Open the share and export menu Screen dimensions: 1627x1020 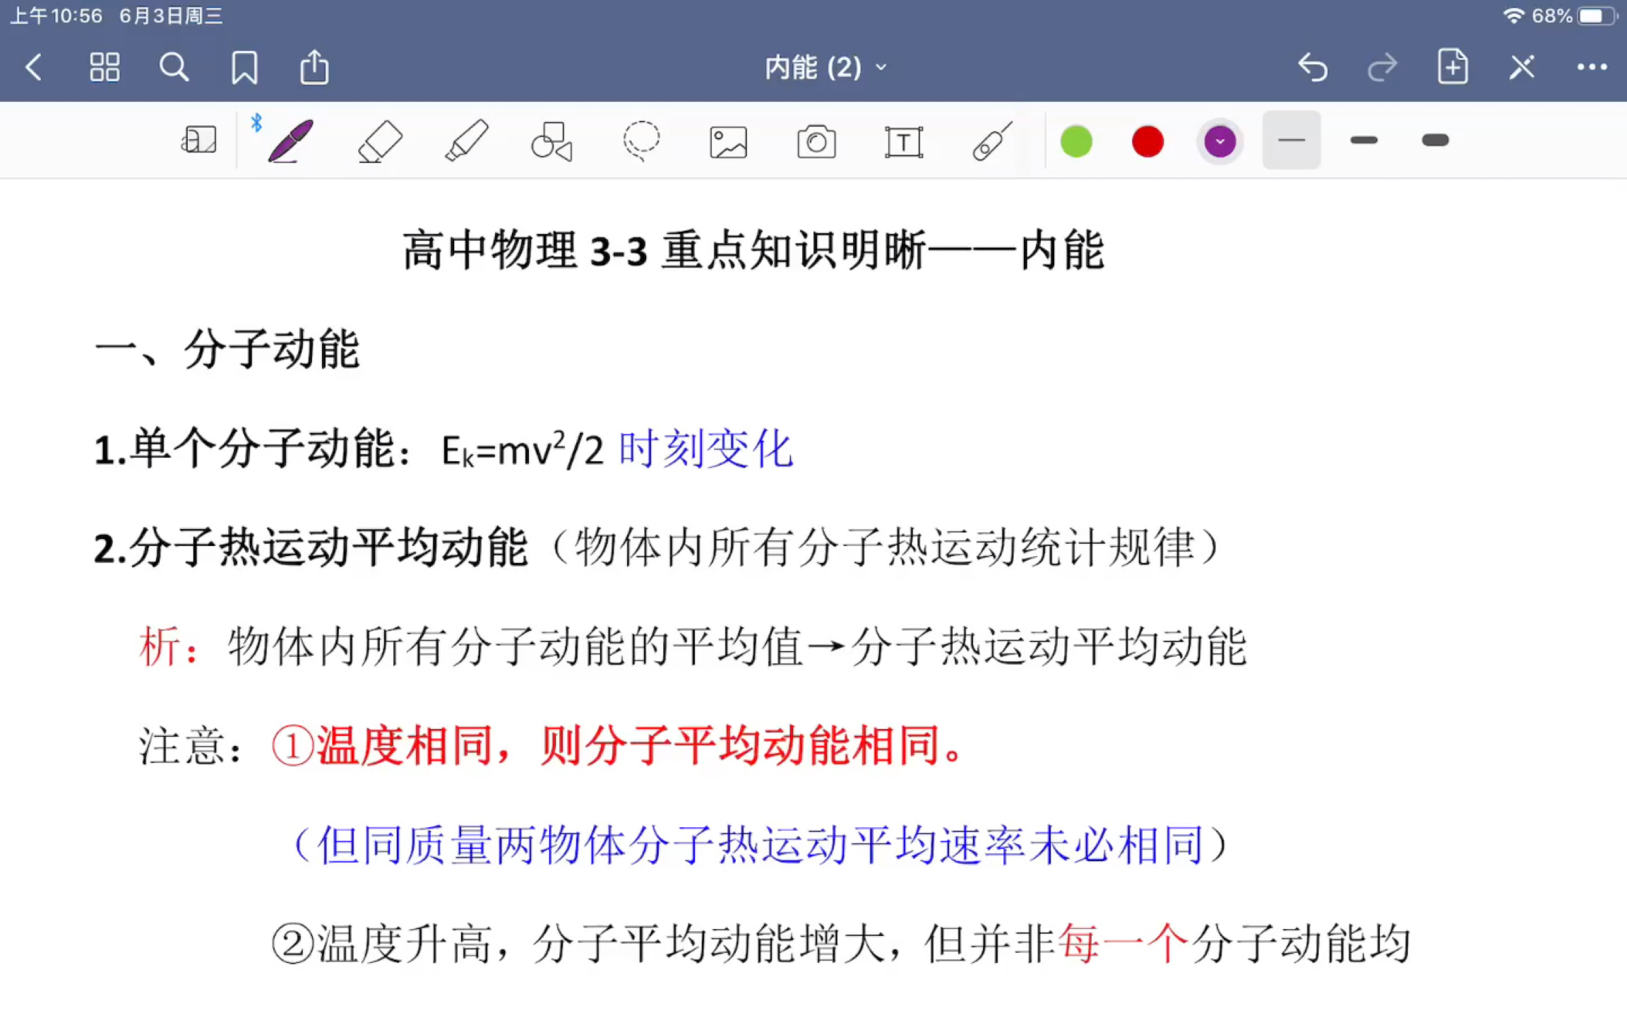[314, 67]
